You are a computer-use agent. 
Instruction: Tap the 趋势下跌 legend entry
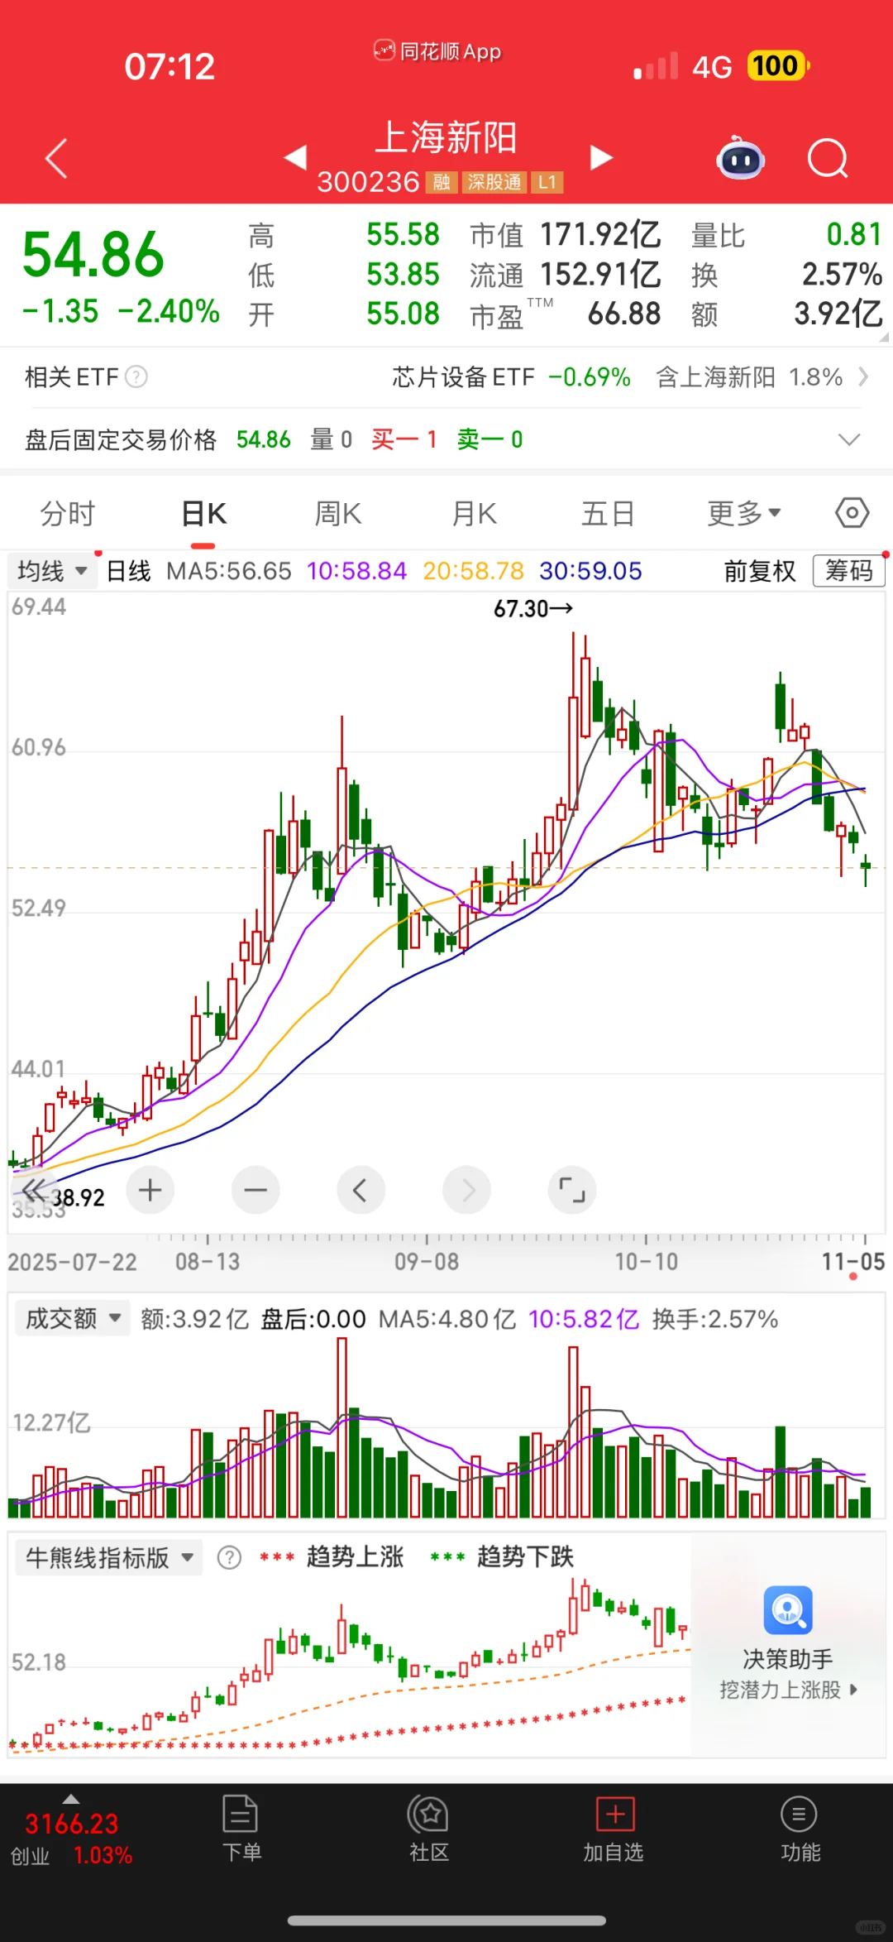(503, 1557)
